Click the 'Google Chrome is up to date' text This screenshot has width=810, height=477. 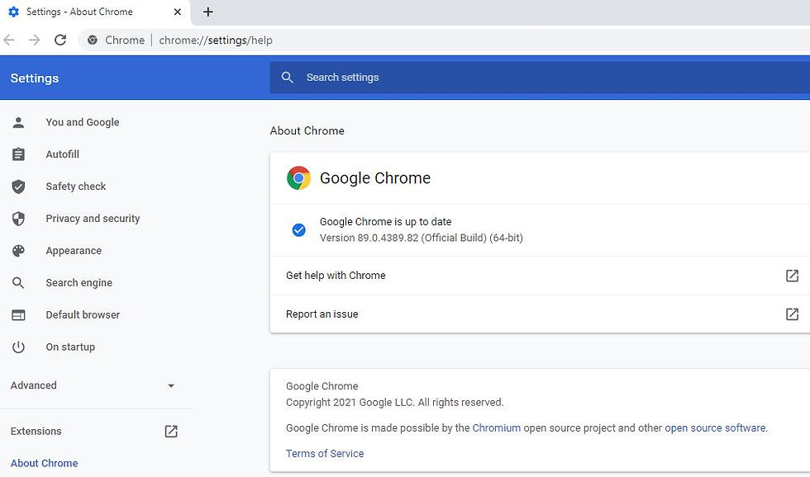(385, 222)
